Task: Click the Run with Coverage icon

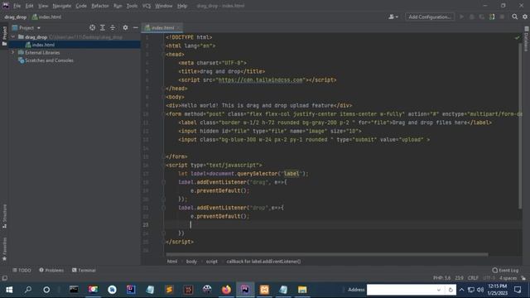Action: click(x=482, y=17)
